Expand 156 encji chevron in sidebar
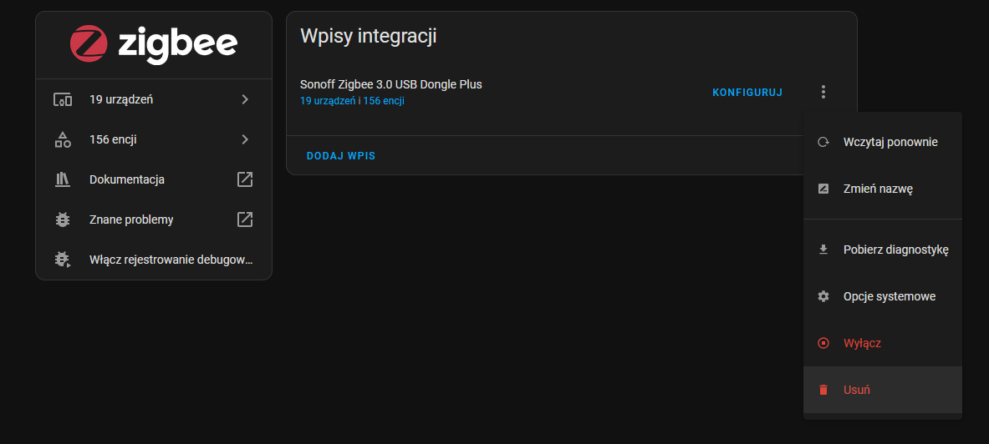The image size is (989, 444). coord(245,140)
